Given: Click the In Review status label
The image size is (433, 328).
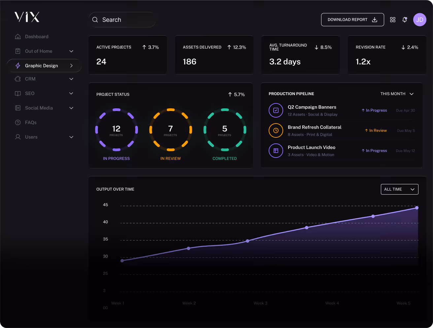Looking at the screenshot, I should click(x=376, y=130).
